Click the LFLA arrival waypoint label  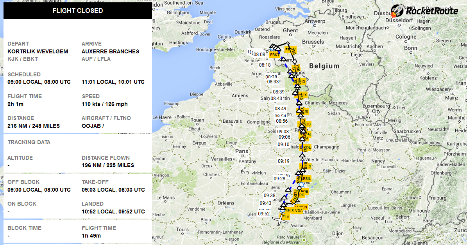pos(285,217)
